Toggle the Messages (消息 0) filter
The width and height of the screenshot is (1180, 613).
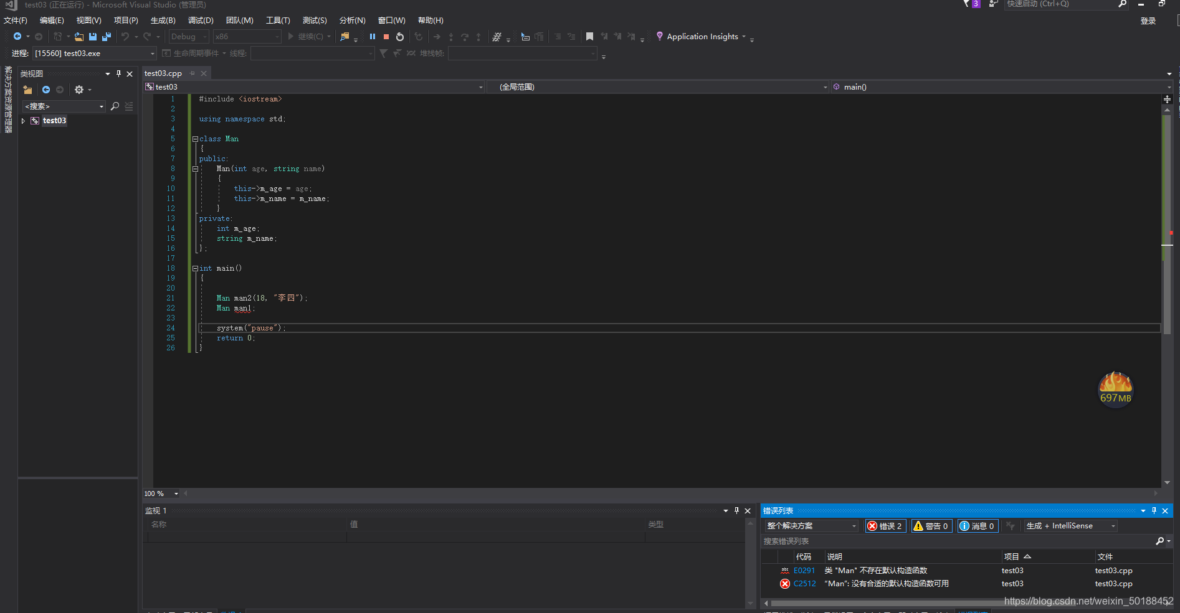point(978,526)
